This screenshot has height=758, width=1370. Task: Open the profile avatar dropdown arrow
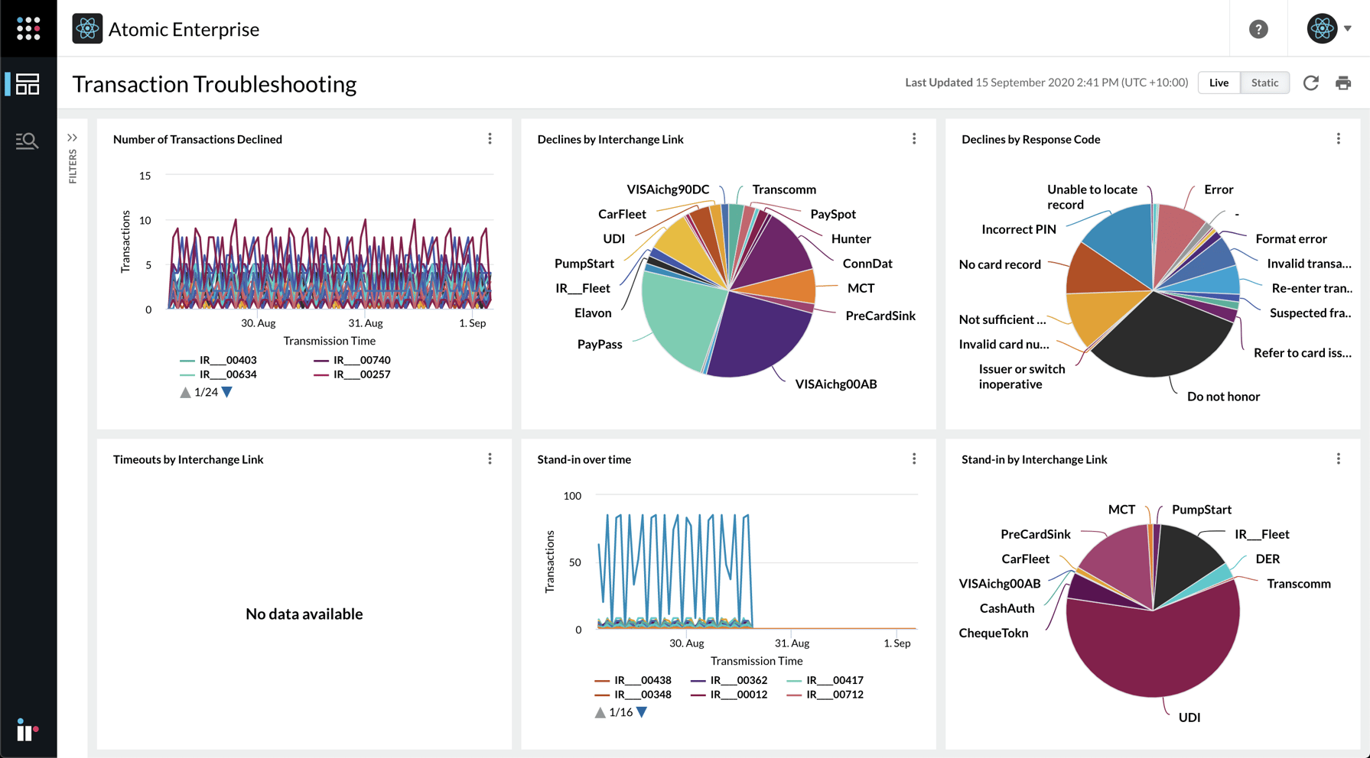point(1348,28)
